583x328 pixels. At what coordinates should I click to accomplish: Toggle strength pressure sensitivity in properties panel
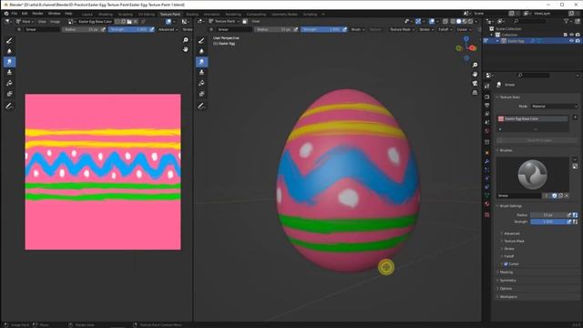click(568, 221)
